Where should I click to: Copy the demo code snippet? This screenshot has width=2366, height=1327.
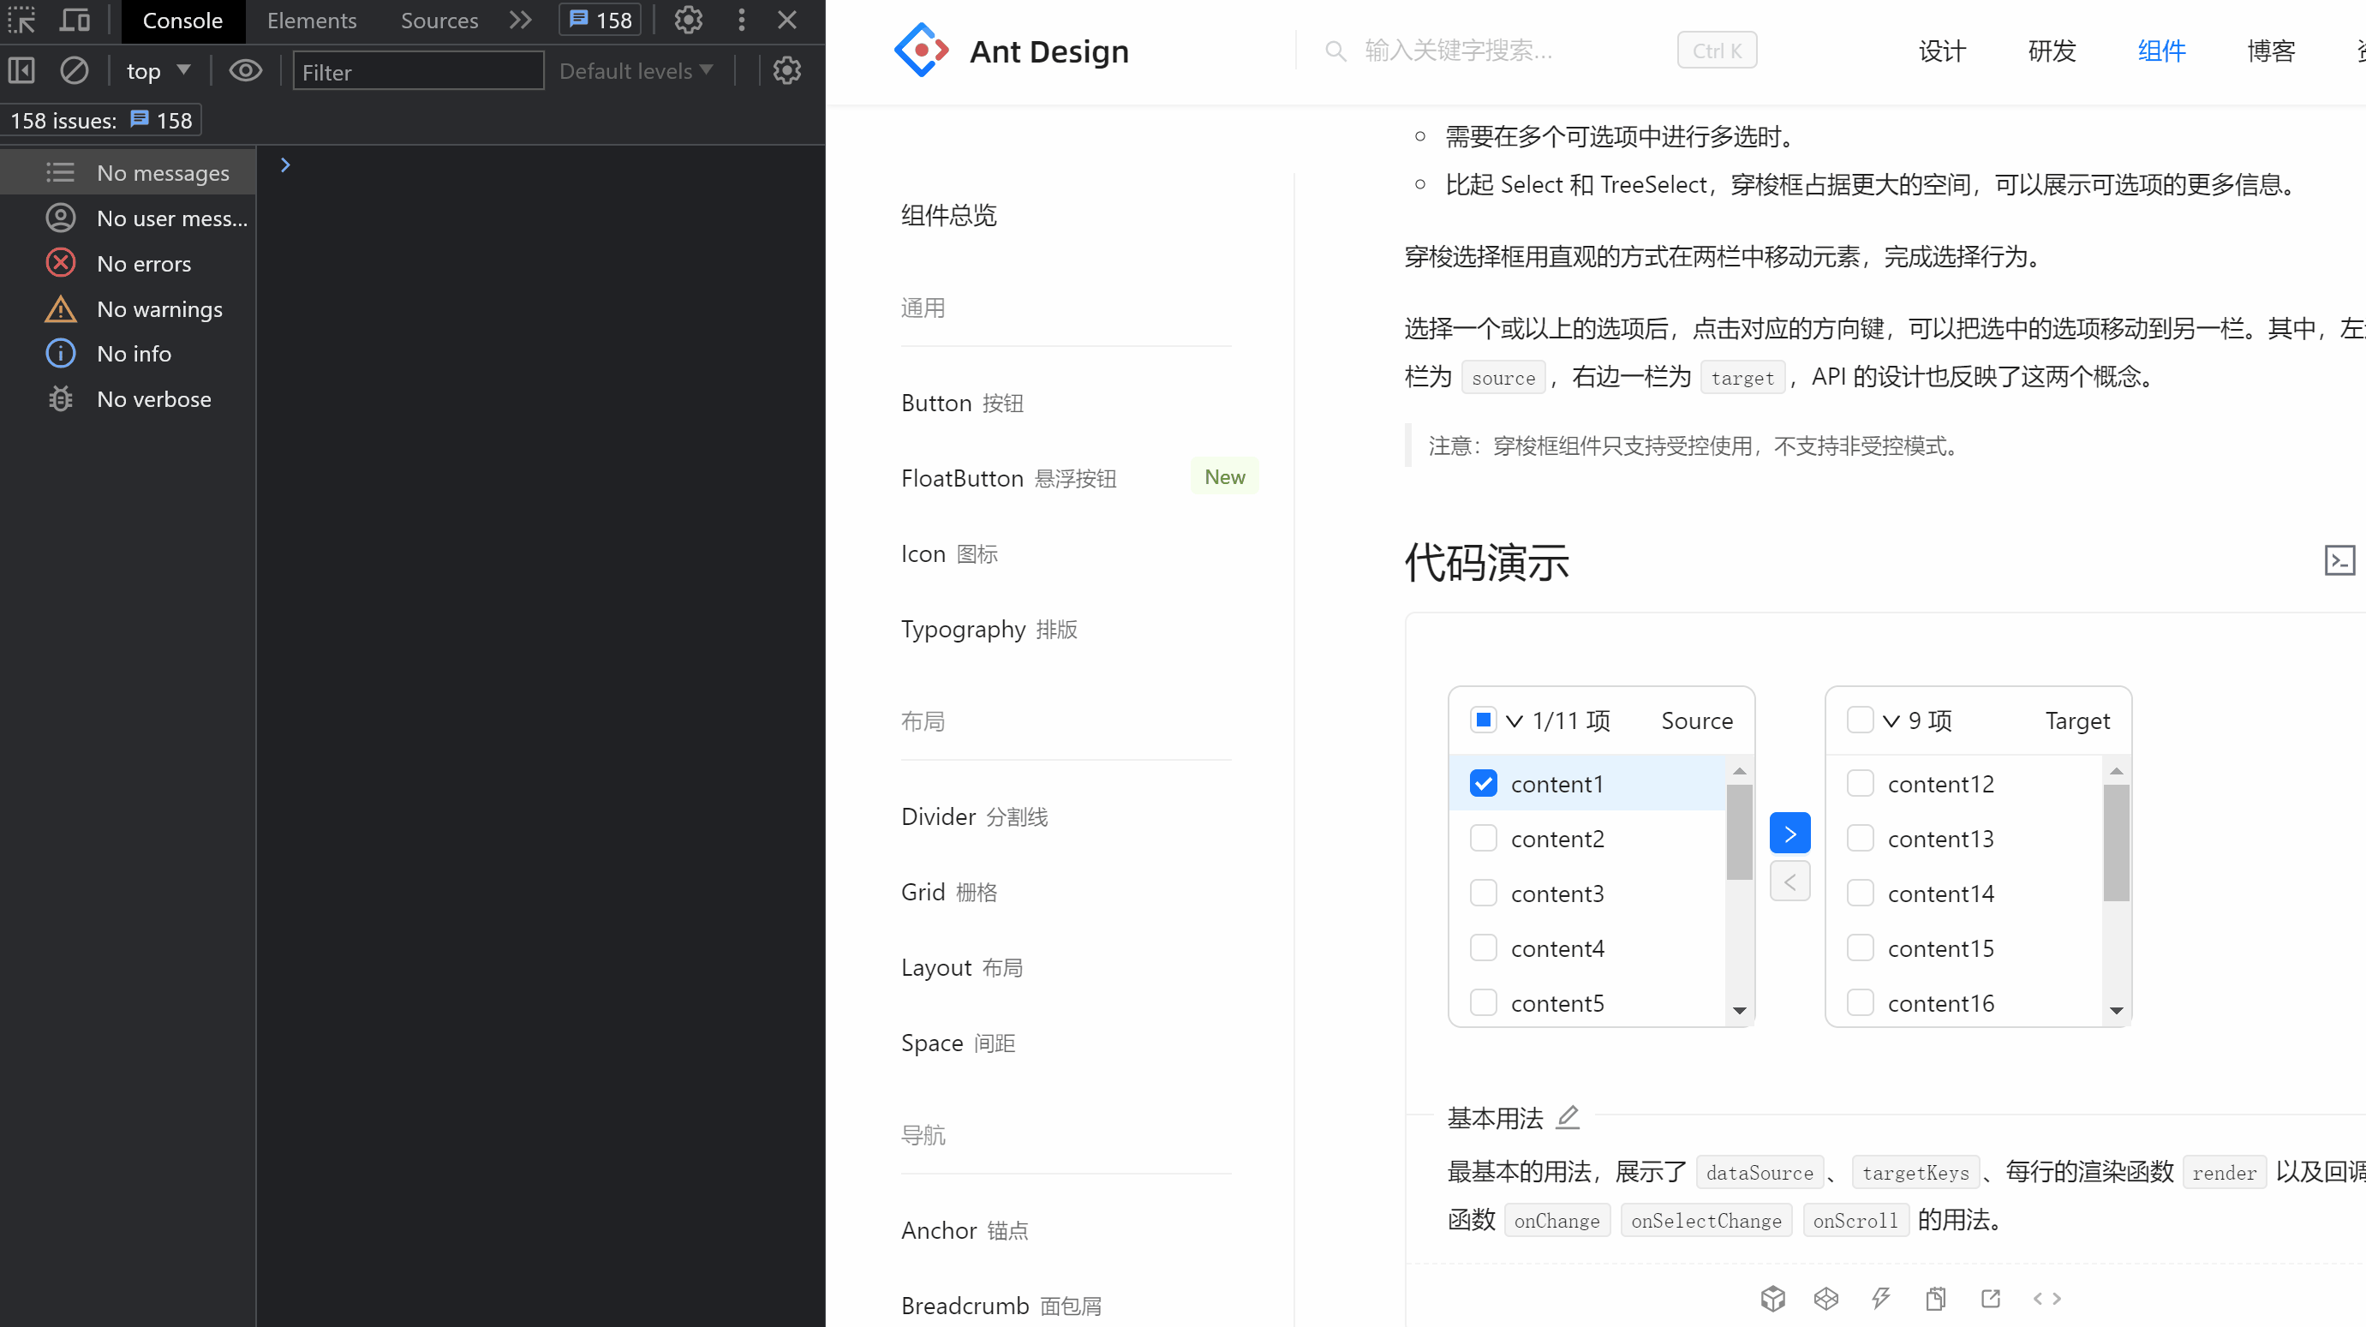click(x=1936, y=1299)
